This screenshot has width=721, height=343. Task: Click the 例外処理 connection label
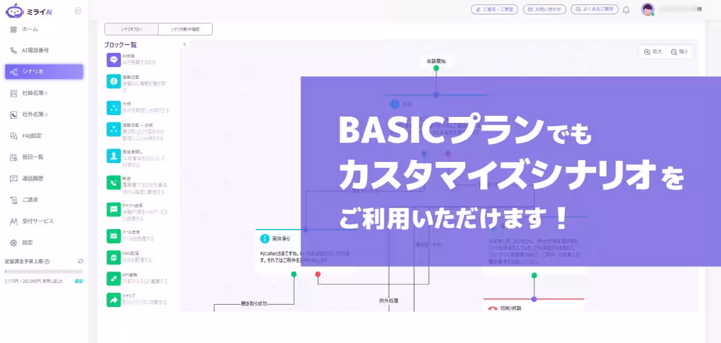click(x=389, y=300)
